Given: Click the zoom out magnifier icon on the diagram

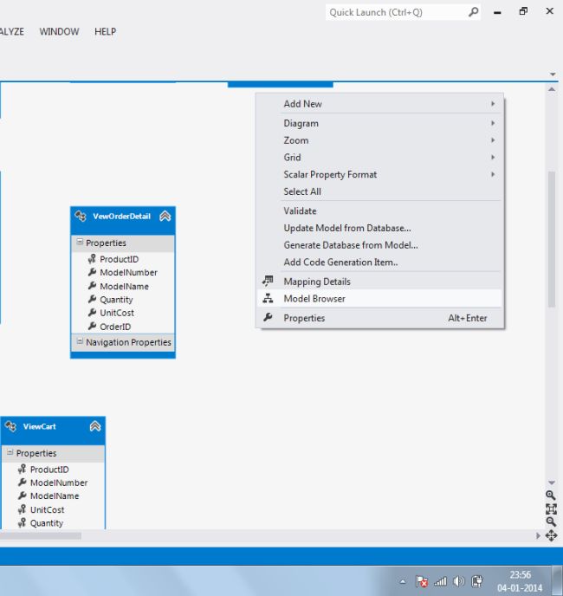Looking at the screenshot, I should 551,521.
